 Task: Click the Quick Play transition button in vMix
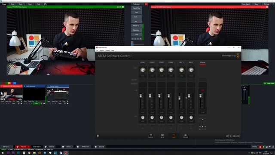pyautogui.click(x=137, y=8)
